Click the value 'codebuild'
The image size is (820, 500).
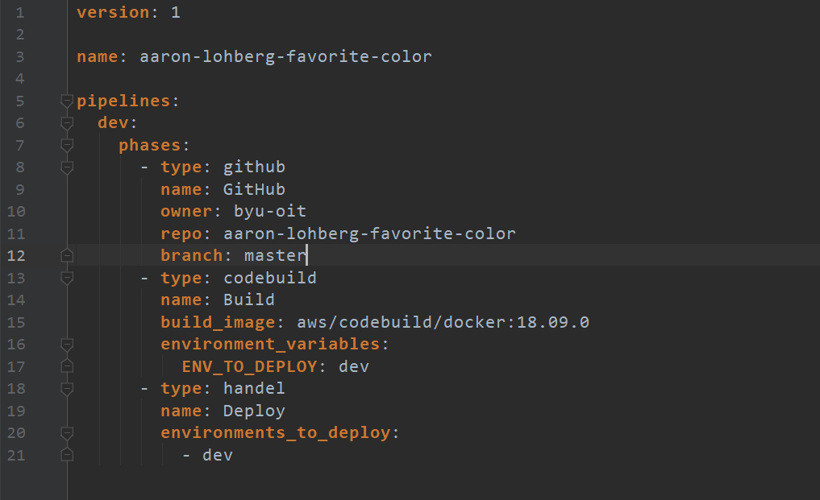pos(270,278)
